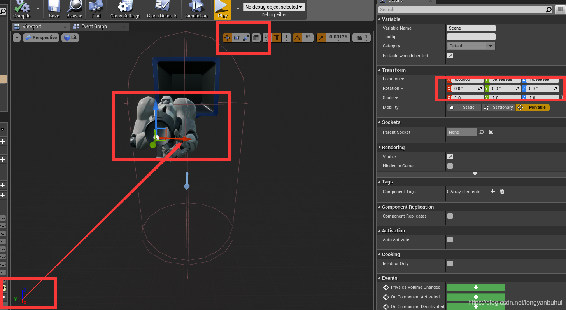
Task: Toggle the Editable when Inherited checkbox
Action: coord(450,56)
